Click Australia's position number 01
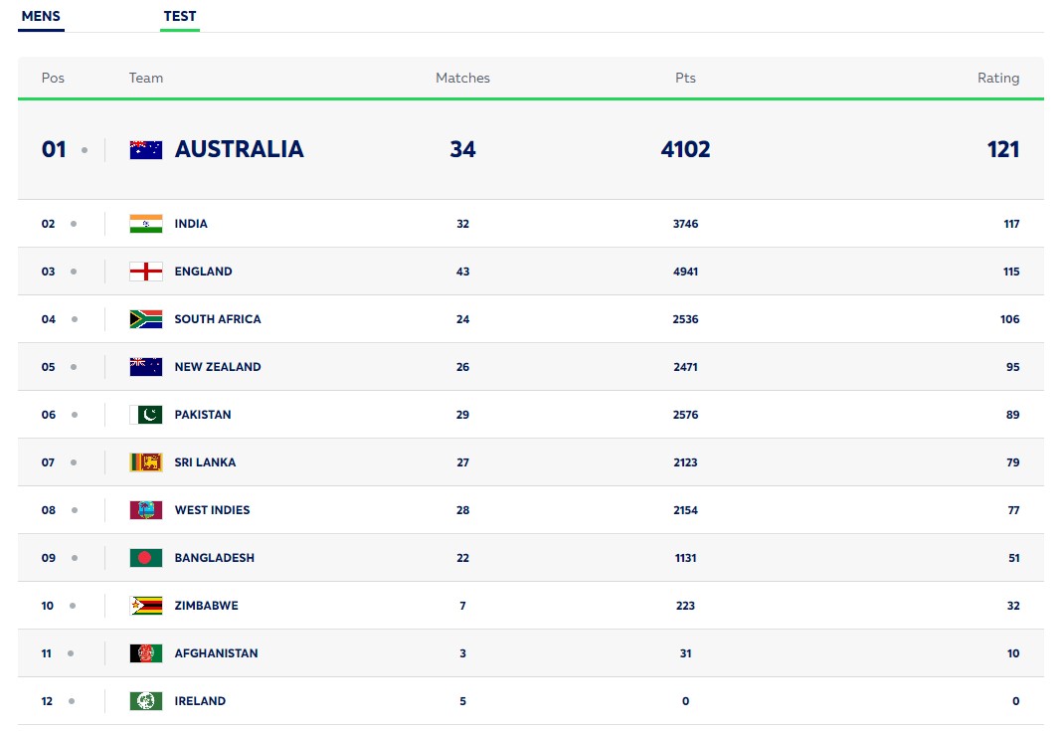 pyautogui.click(x=54, y=149)
